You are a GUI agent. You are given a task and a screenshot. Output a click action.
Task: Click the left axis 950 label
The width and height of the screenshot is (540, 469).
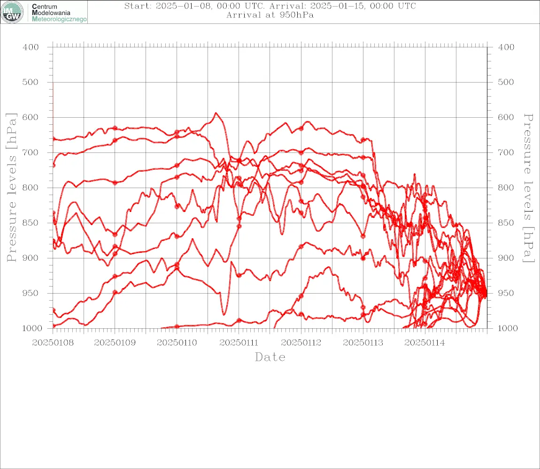click(x=31, y=293)
